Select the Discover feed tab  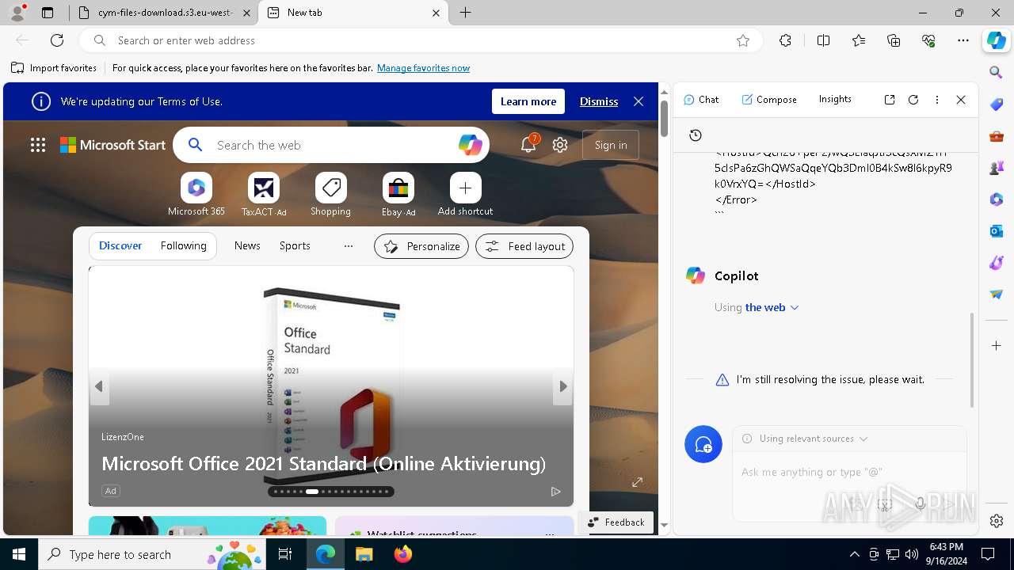coord(120,246)
